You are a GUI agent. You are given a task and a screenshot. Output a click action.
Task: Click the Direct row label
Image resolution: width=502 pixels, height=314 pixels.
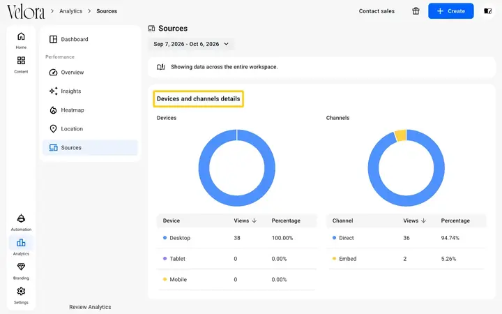(x=347, y=238)
